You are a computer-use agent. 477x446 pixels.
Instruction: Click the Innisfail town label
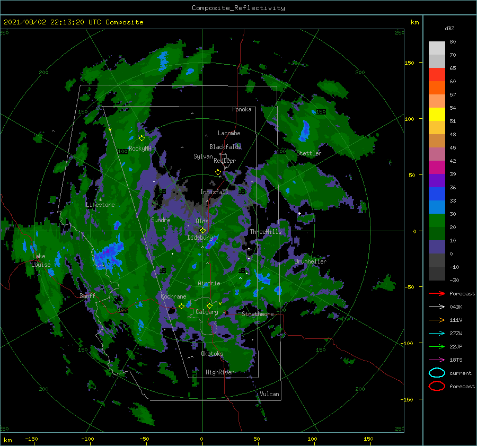(x=214, y=192)
